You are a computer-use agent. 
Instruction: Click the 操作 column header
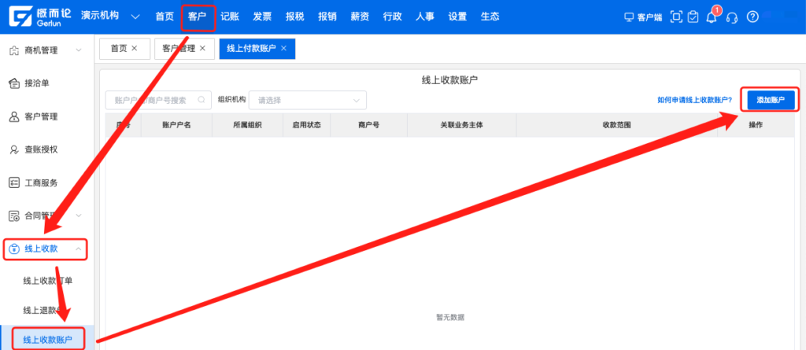pyautogui.click(x=756, y=125)
